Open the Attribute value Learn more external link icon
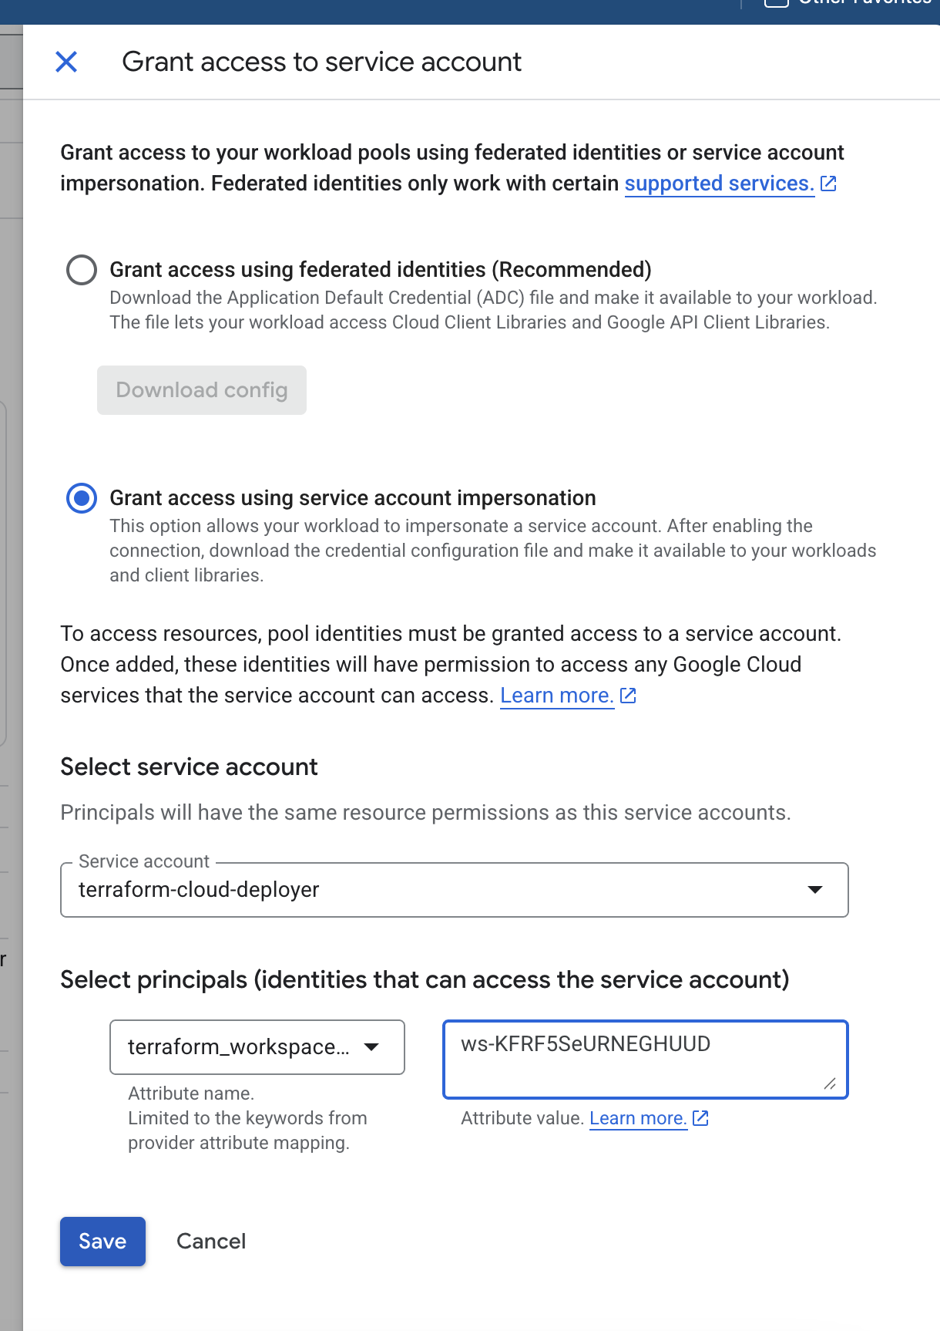 pos(701,1117)
